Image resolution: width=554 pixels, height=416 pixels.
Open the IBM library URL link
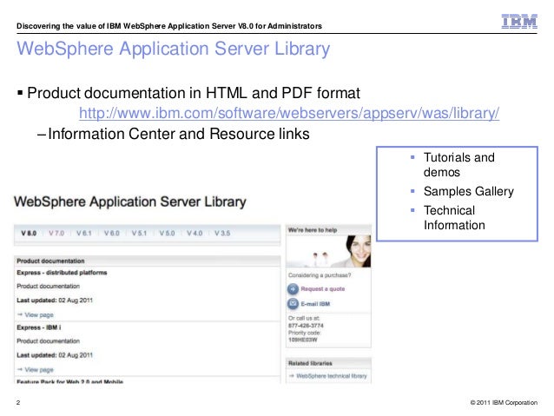click(289, 113)
